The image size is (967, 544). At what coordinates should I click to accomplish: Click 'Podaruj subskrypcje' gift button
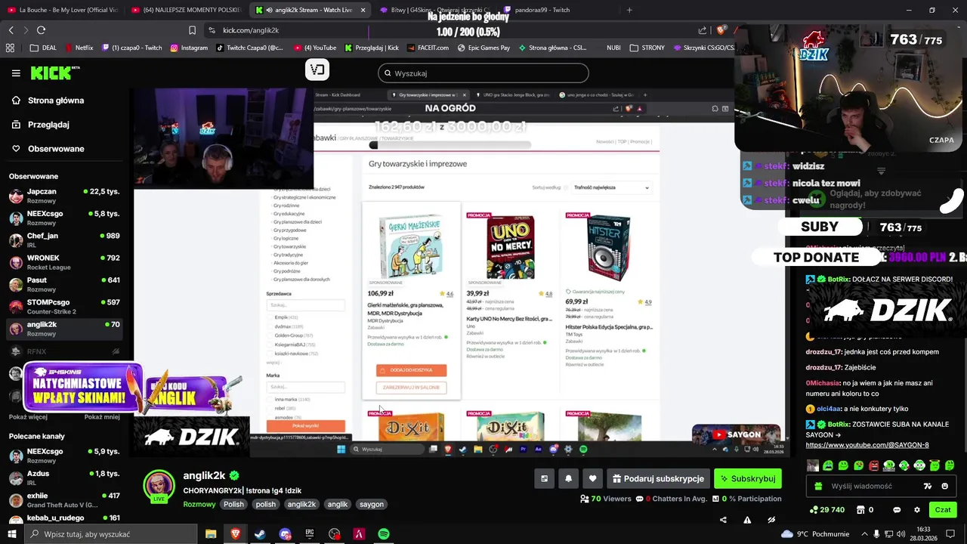pyautogui.click(x=658, y=478)
